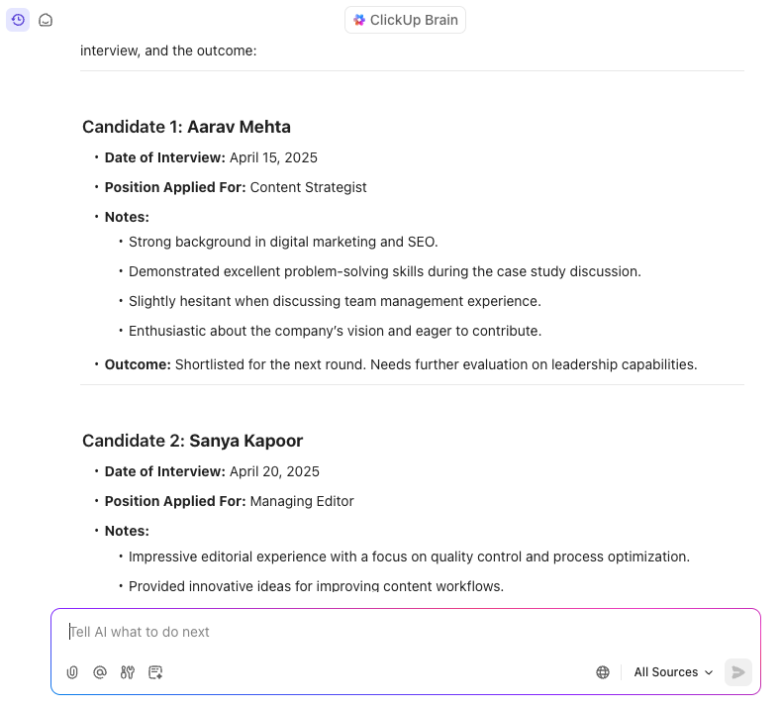Click the 'April 15, 2025' interview date
The width and height of the screenshot is (781, 708).
click(x=273, y=157)
